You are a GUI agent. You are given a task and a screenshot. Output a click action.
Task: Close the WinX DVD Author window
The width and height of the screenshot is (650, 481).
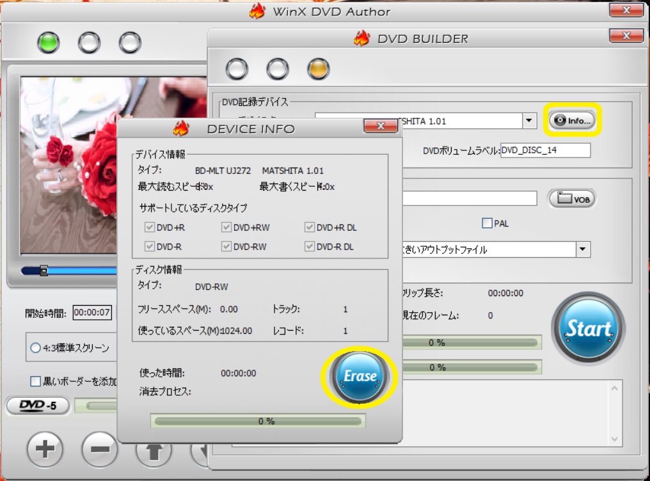point(626,10)
